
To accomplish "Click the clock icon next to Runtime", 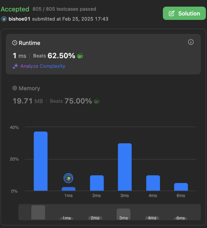I will (x=15, y=43).
